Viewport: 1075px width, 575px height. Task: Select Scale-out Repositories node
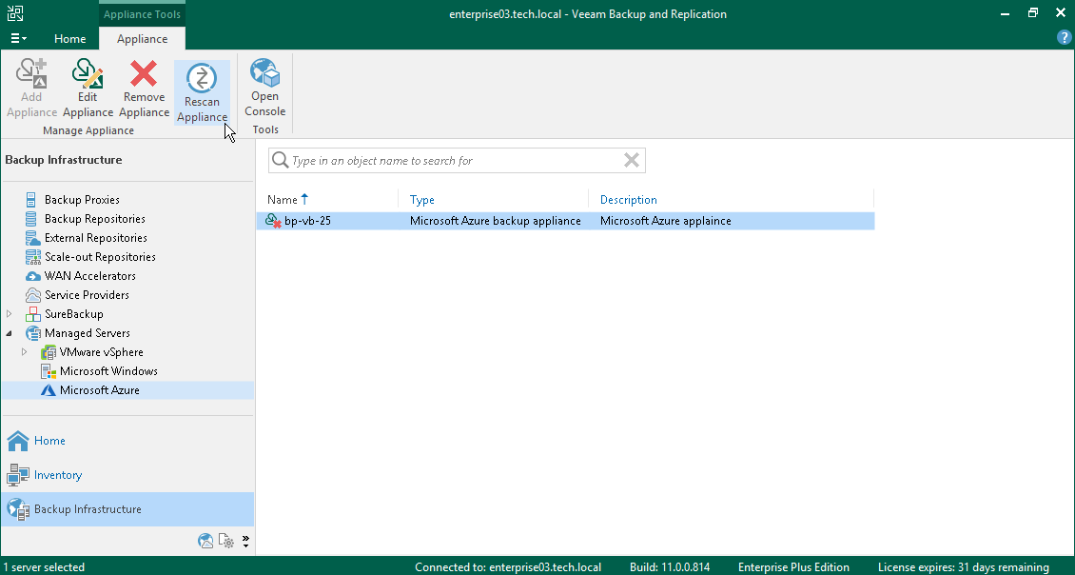point(100,257)
